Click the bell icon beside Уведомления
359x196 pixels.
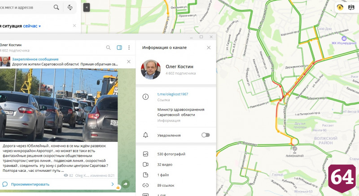(145, 135)
